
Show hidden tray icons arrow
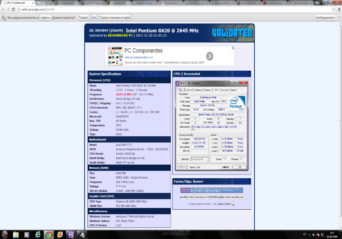click(x=309, y=235)
